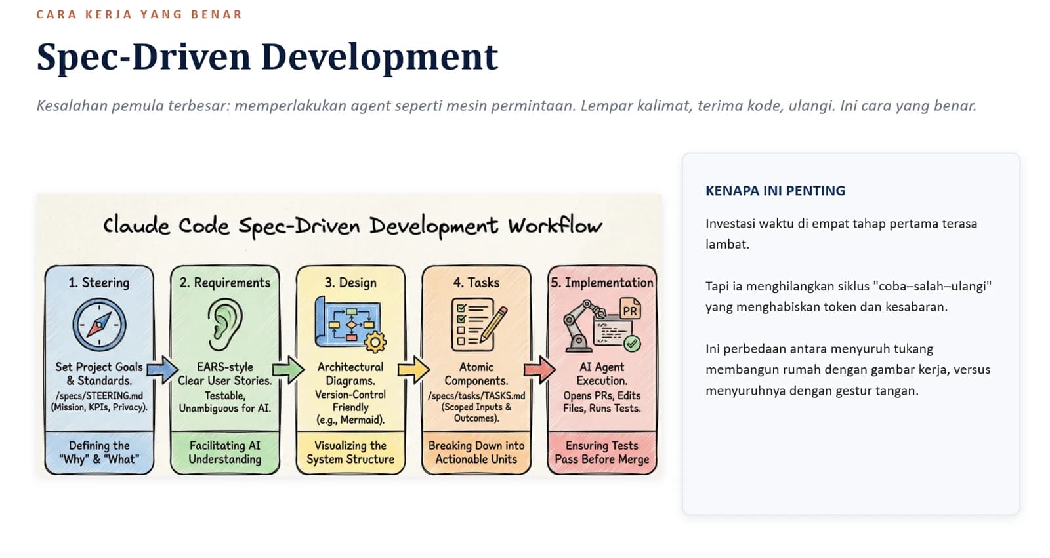Screen dimensions: 1050x558
Task: Click the "Testable, Unambiguous for AI." text
Action: (x=225, y=402)
